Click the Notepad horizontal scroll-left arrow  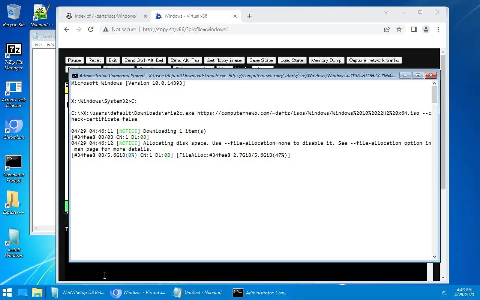(x=36, y=228)
